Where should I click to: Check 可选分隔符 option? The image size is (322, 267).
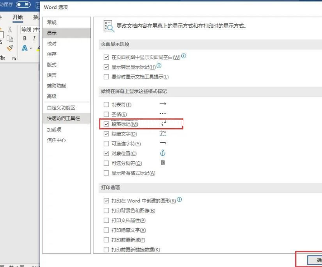point(106,163)
